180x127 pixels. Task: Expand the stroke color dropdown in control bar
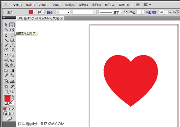[43, 12]
